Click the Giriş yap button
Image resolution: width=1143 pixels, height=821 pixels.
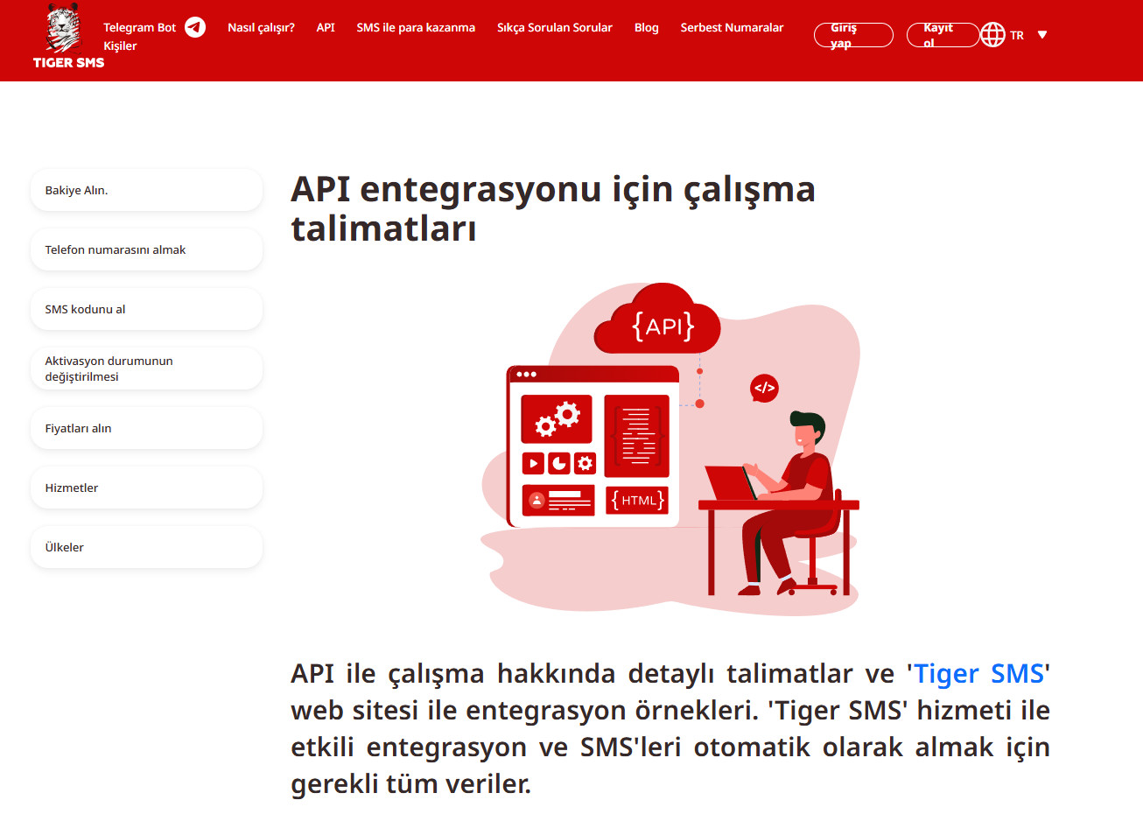coord(853,35)
